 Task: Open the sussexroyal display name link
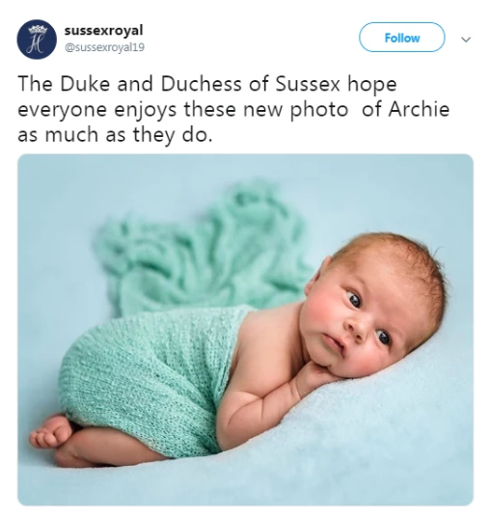(104, 31)
